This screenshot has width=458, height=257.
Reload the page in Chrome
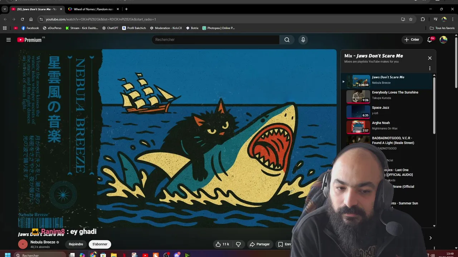(x=22, y=19)
